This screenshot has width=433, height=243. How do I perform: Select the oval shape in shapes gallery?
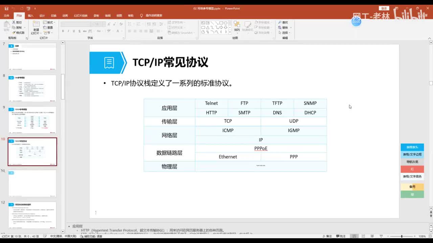(x=226, y=23)
